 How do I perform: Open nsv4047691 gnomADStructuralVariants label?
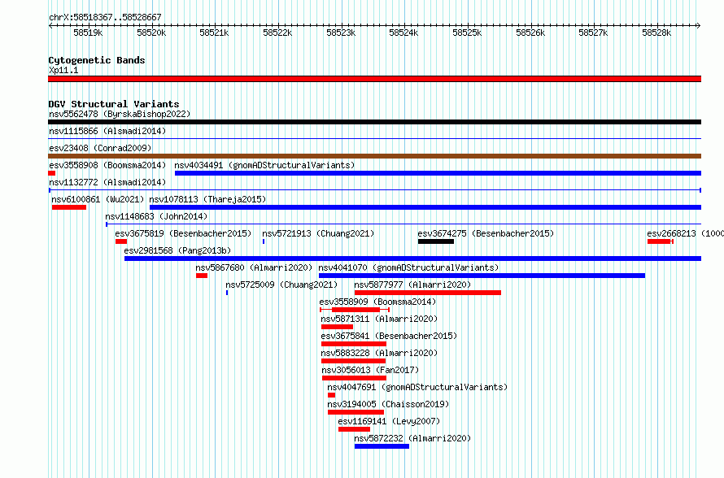click(x=417, y=387)
